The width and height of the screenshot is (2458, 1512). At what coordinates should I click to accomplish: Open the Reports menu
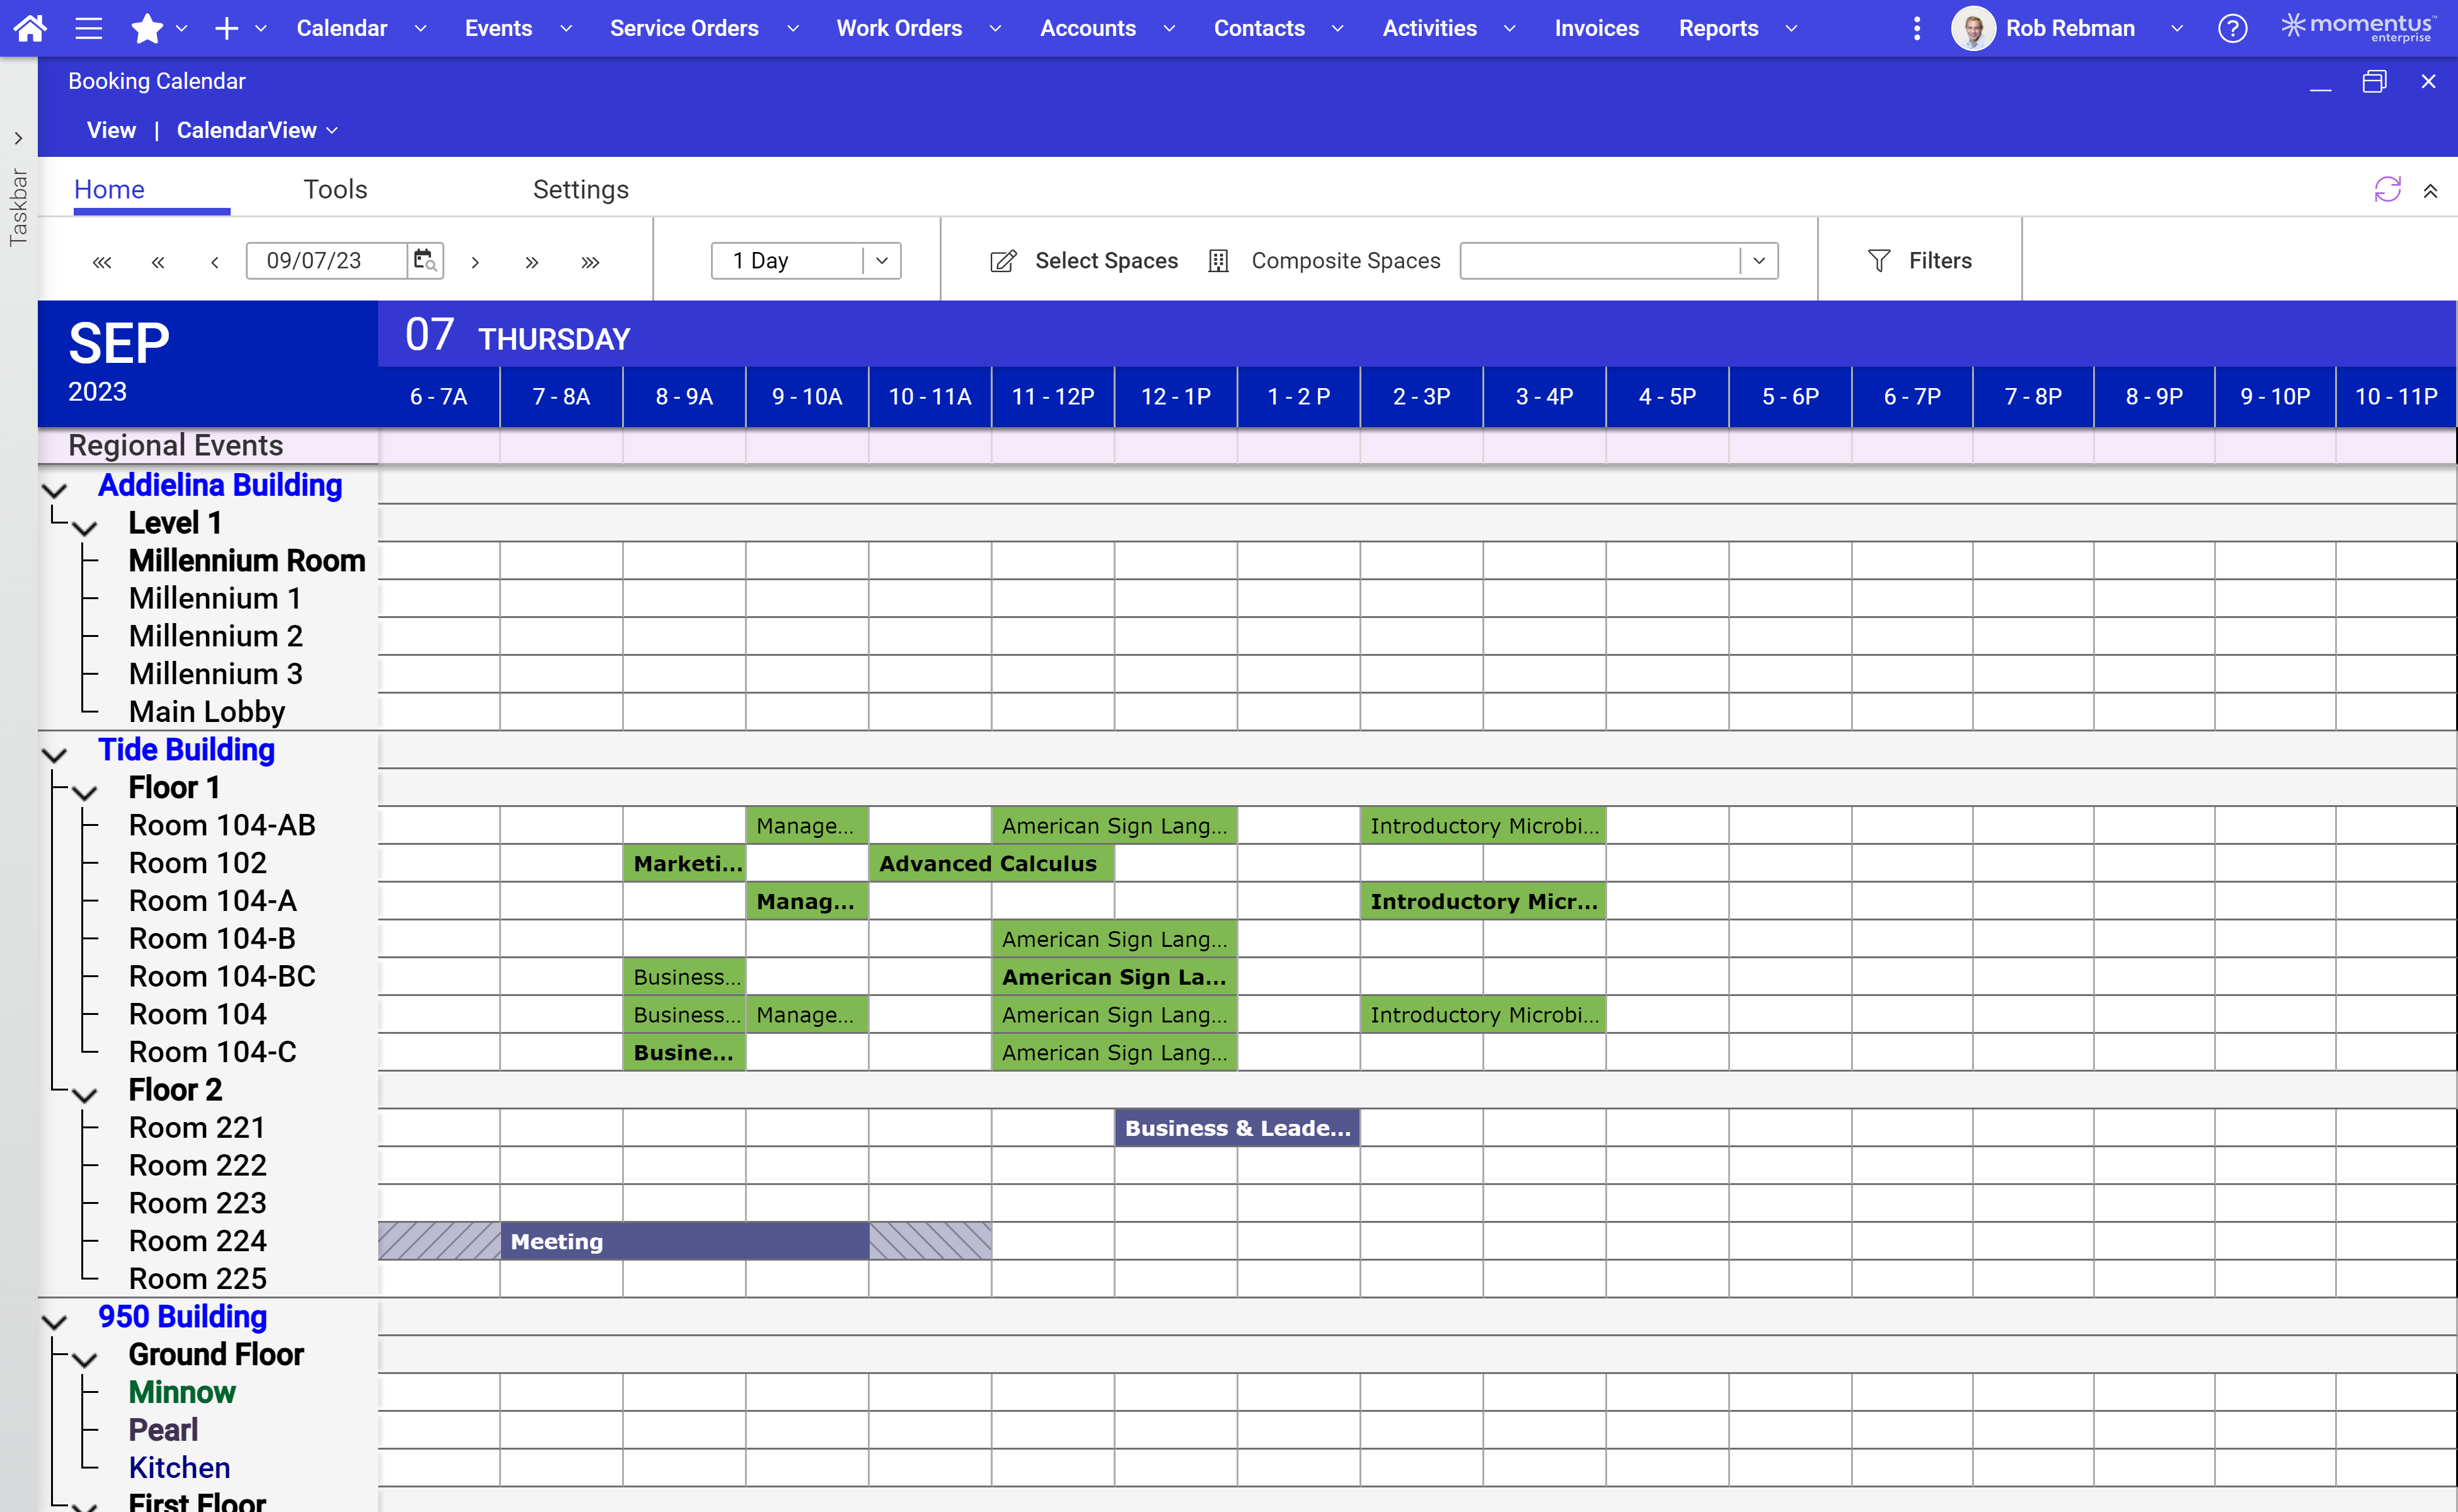point(1717,28)
